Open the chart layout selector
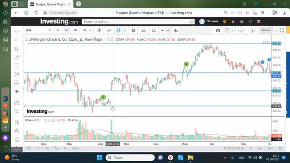290x163 pixels. [x=227, y=30]
